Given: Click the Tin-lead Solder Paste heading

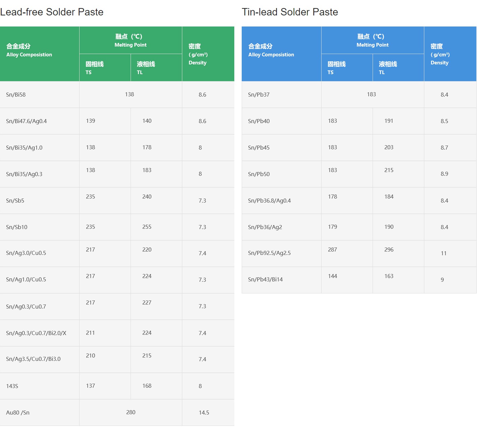Looking at the screenshot, I should [x=290, y=12].
